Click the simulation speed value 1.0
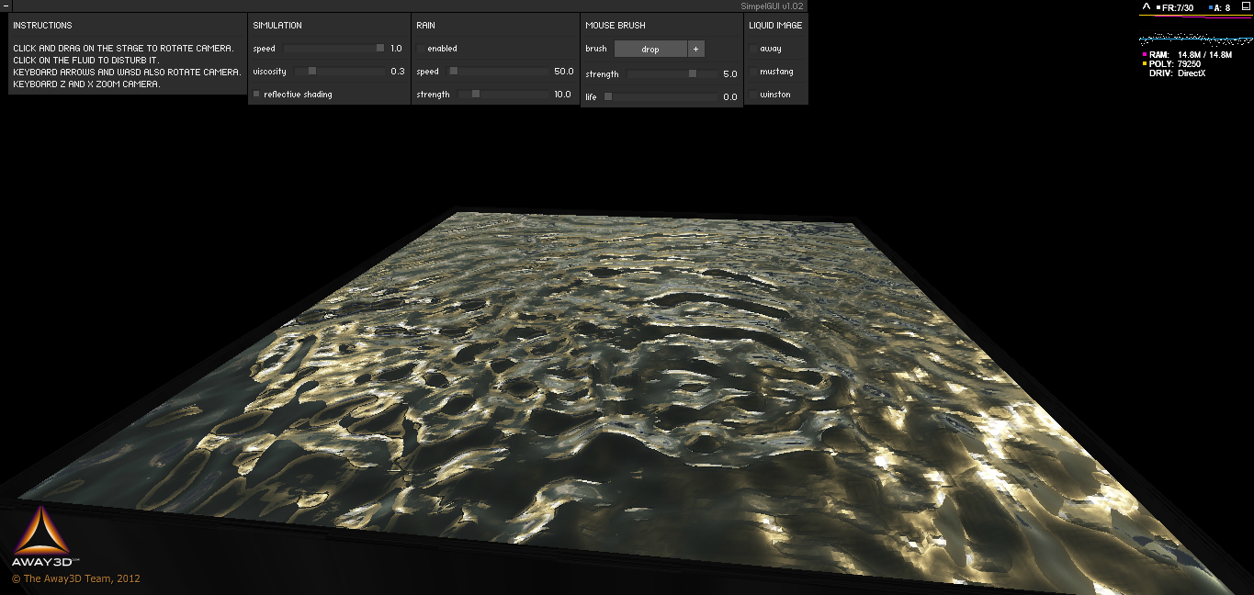Screen dimensions: 1254x595 pos(396,49)
